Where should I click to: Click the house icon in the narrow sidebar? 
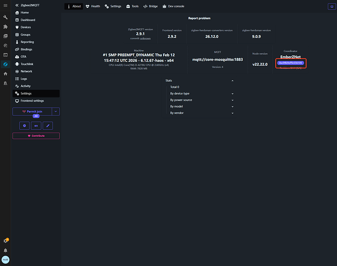(5, 73)
